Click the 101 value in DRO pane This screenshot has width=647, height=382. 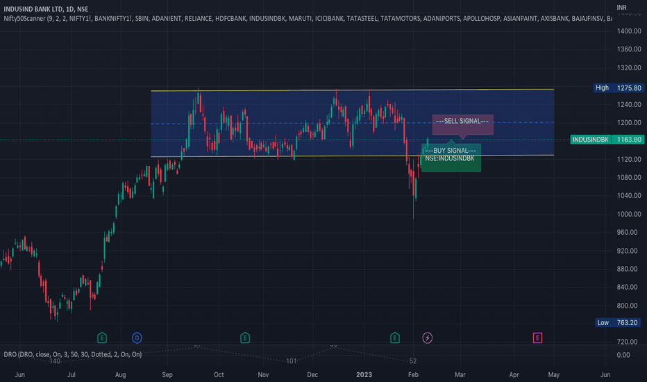[x=292, y=361]
